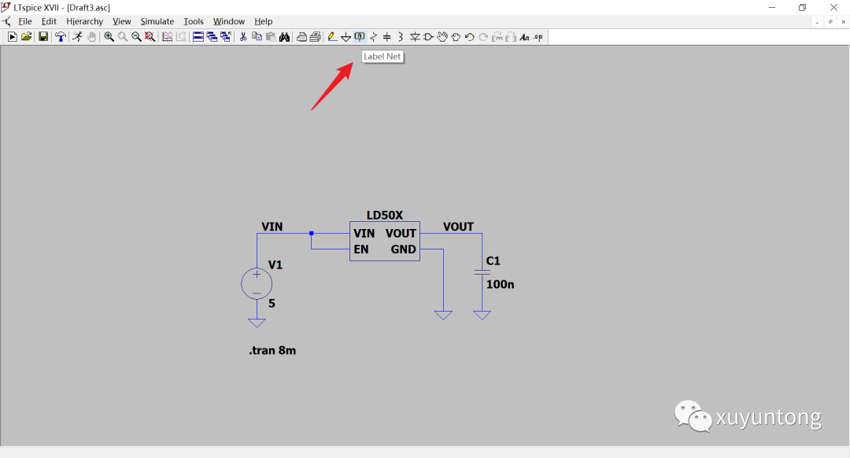Open Find with the binoculars icon
The image size is (850, 458).
pos(285,37)
